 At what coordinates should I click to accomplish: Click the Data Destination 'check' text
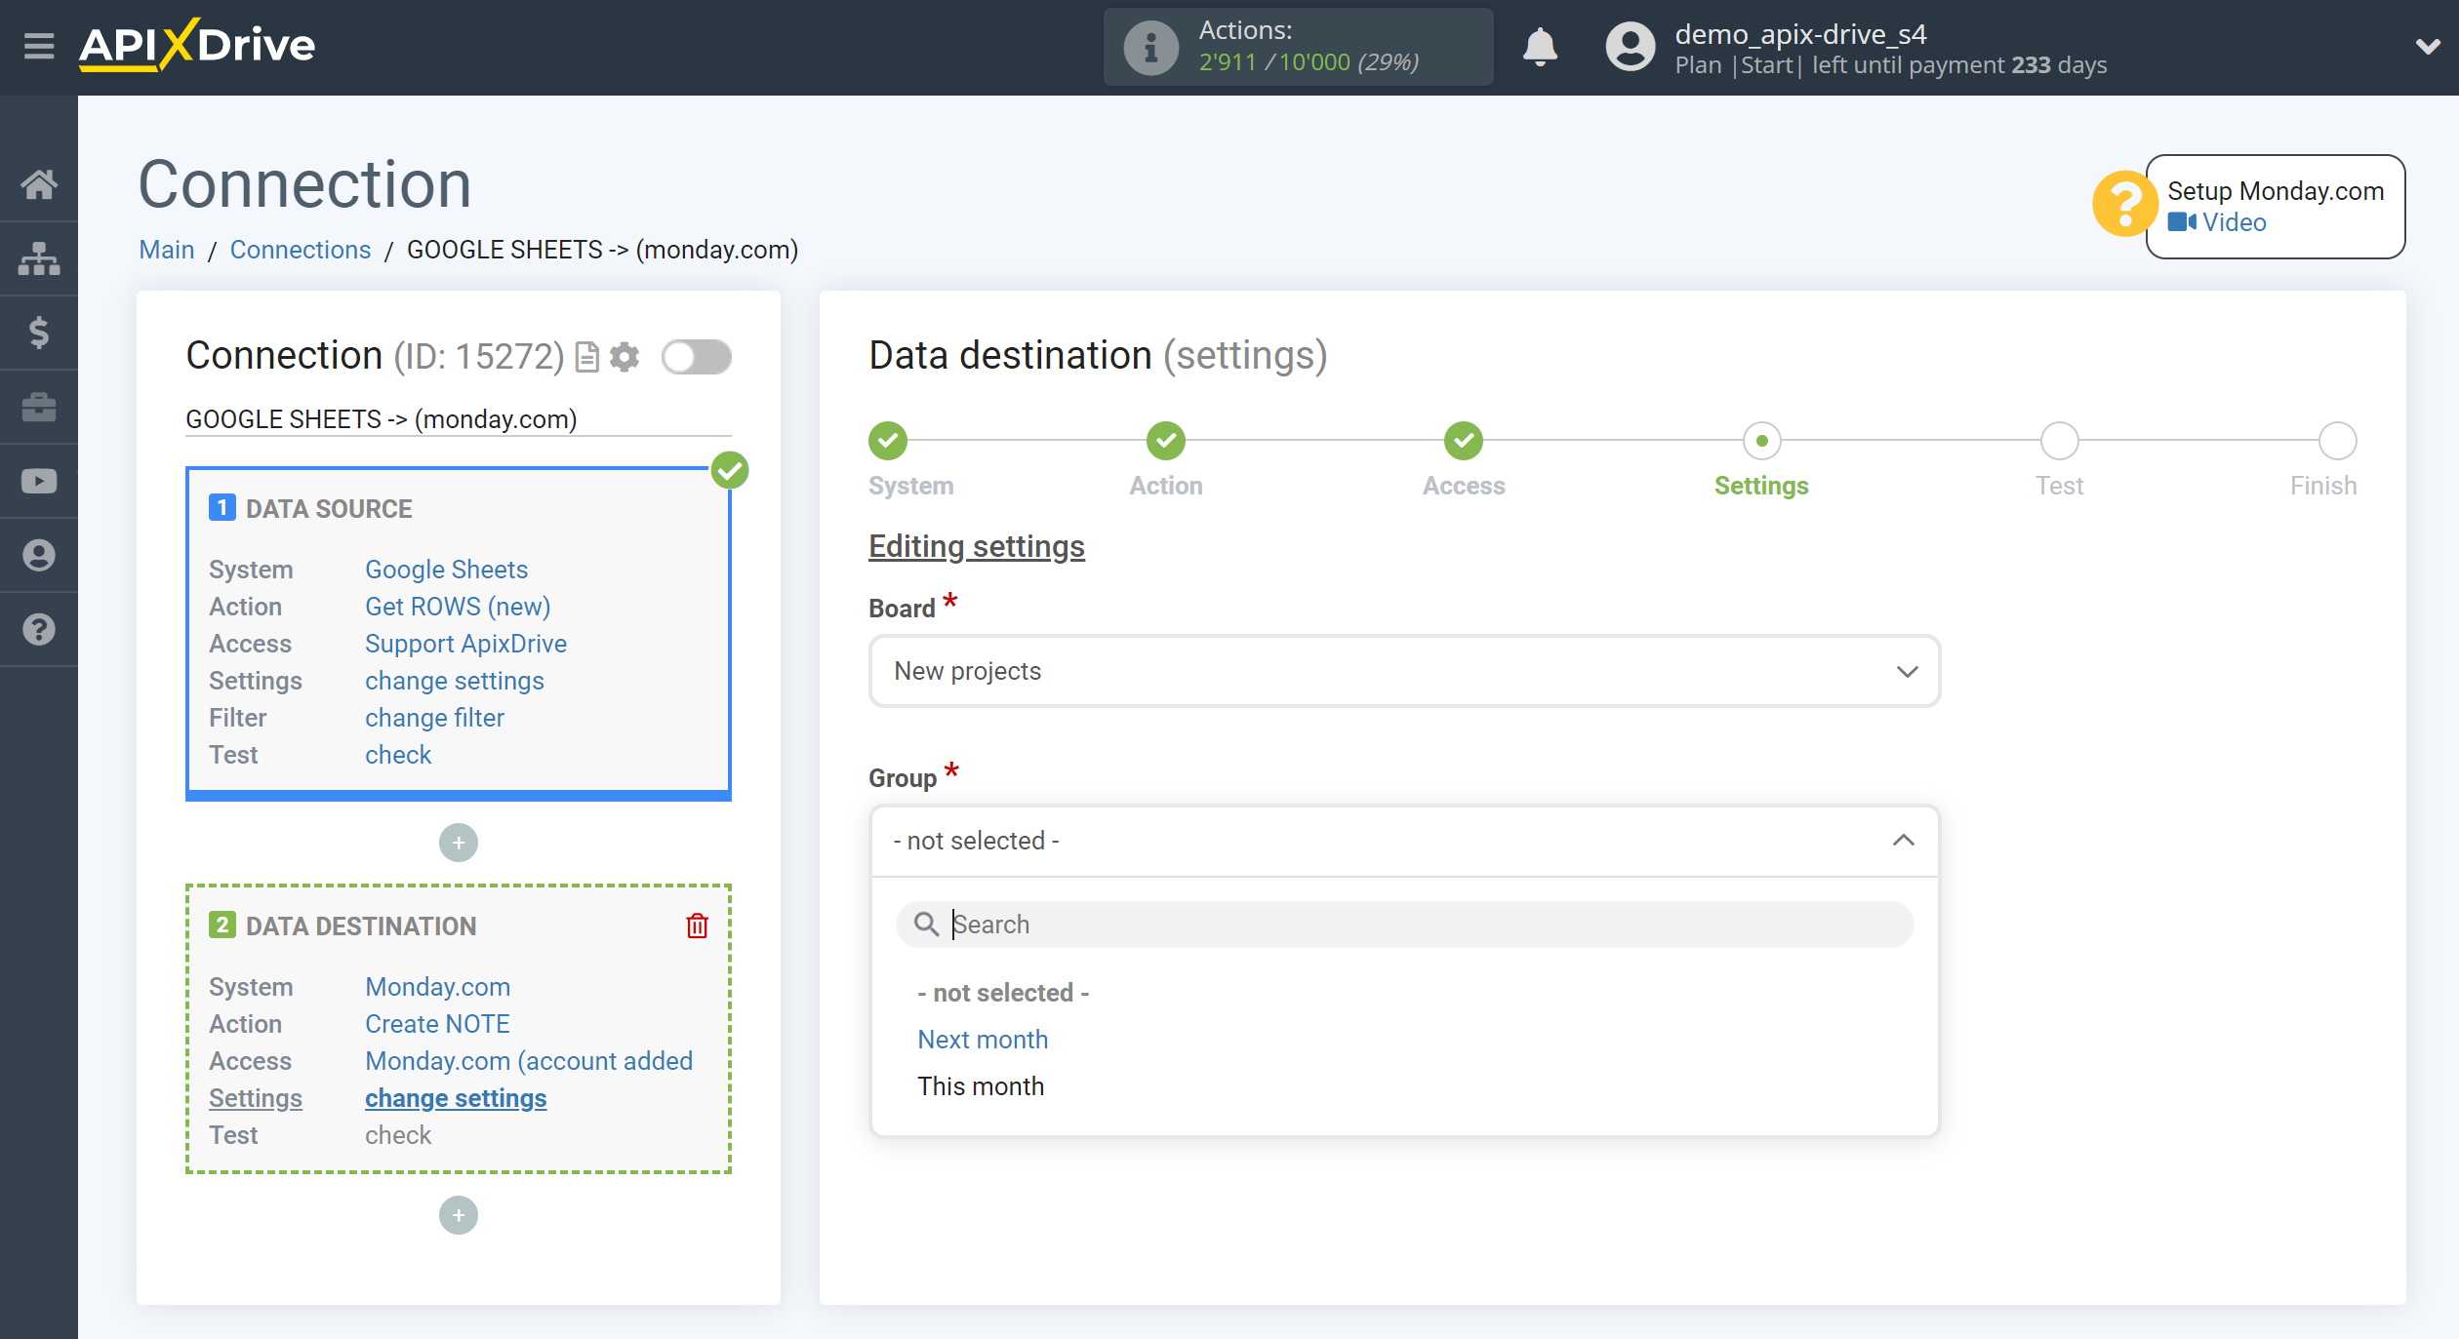[398, 1135]
